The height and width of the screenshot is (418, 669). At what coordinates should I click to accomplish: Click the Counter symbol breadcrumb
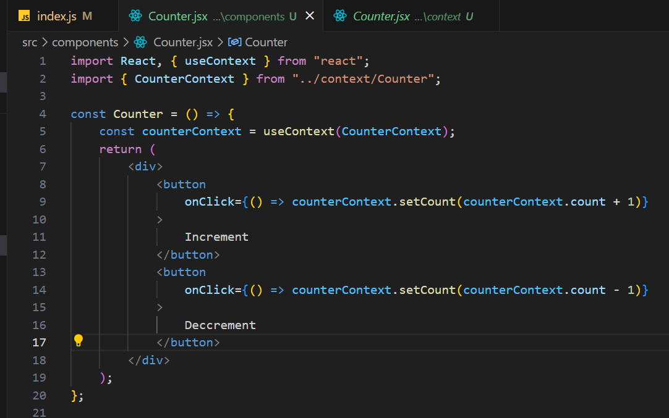pyautogui.click(x=266, y=42)
